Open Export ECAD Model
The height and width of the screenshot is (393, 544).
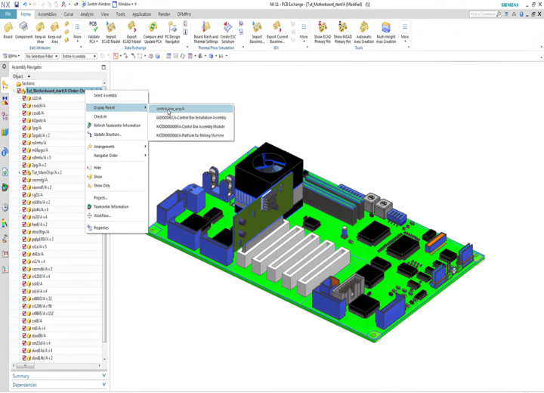click(131, 32)
